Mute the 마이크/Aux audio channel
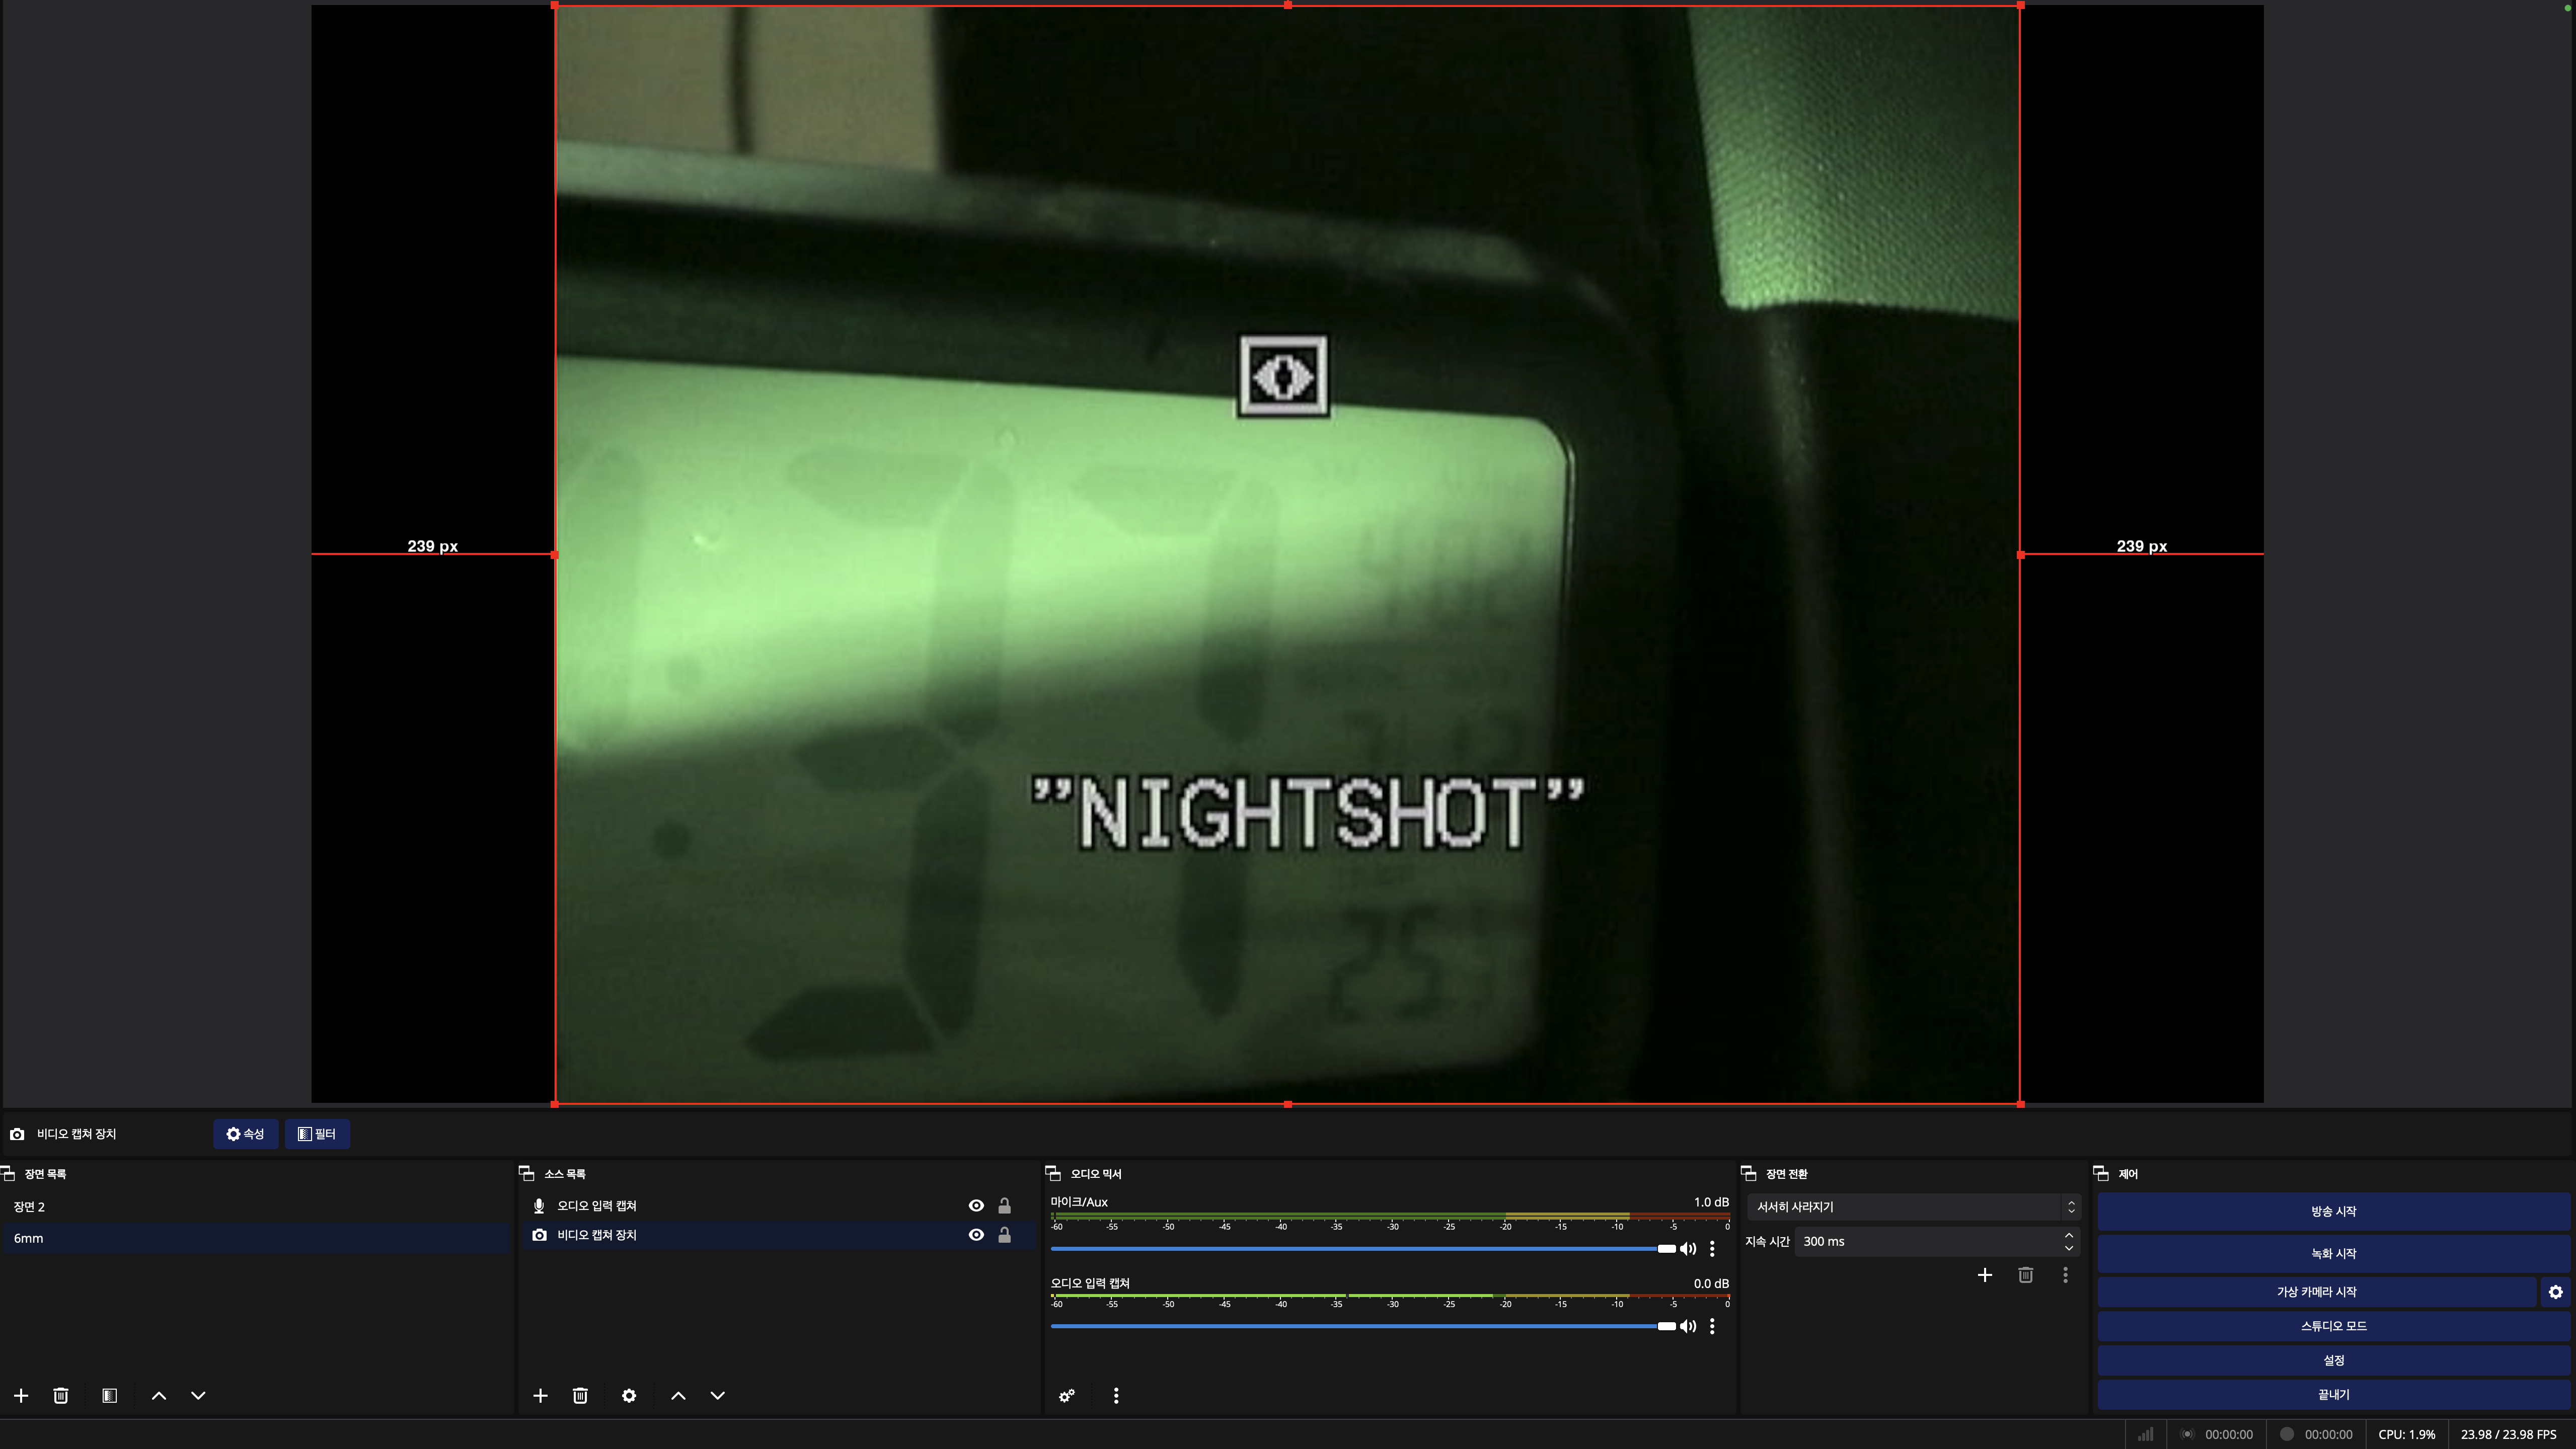The width and height of the screenshot is (2576, 1449). point(1688,1248)
